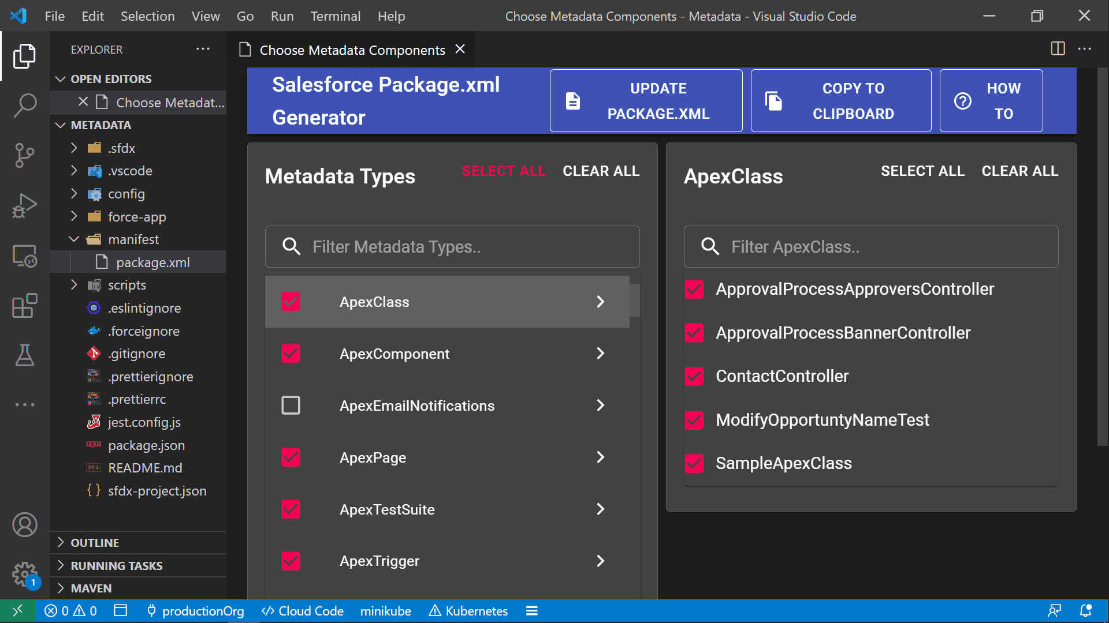This screenshot has width=1109, height=623.
Task: Change the productionOrg default org
Action: [x=195, y=611]
